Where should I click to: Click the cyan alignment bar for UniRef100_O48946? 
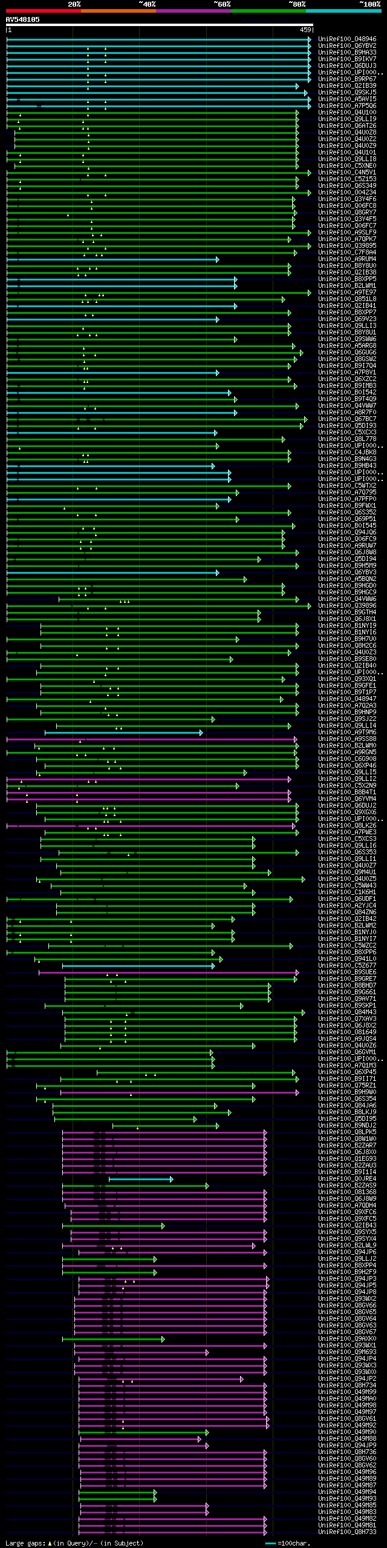[x=158, y=39]
